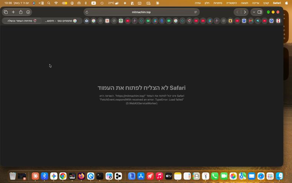Open the תצוגה menu
Viewport: 292px width, 183px height.
click(x=244, y=3)
